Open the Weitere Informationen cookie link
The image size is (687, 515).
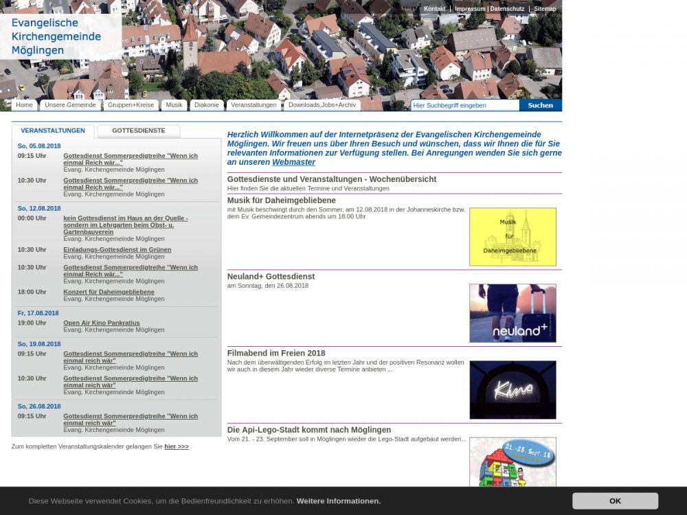[x=338, y=501]
